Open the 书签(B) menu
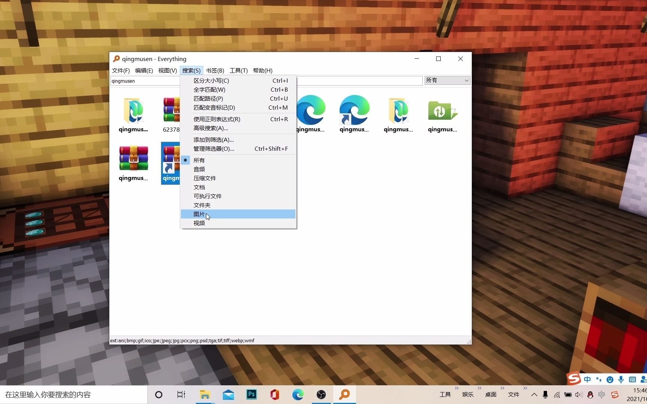 (x=215, y=70)
